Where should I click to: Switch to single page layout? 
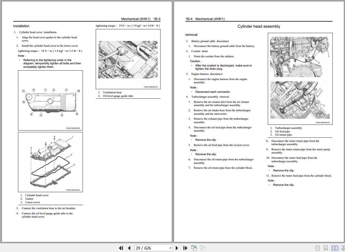click(317, 248)
